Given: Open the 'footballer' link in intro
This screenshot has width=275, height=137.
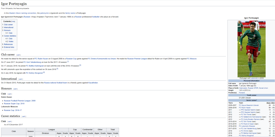Looking at the screenshot, I should coord(96,17).
